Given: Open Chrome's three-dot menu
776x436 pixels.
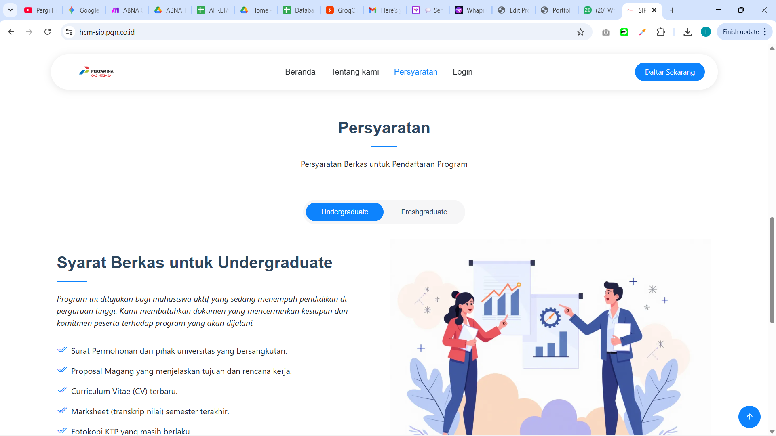Looking at the screenshot, I should 765,32.
